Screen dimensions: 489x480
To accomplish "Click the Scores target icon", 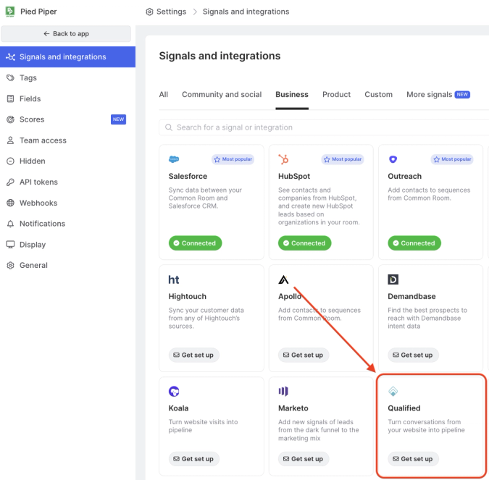I will [10, 119].
